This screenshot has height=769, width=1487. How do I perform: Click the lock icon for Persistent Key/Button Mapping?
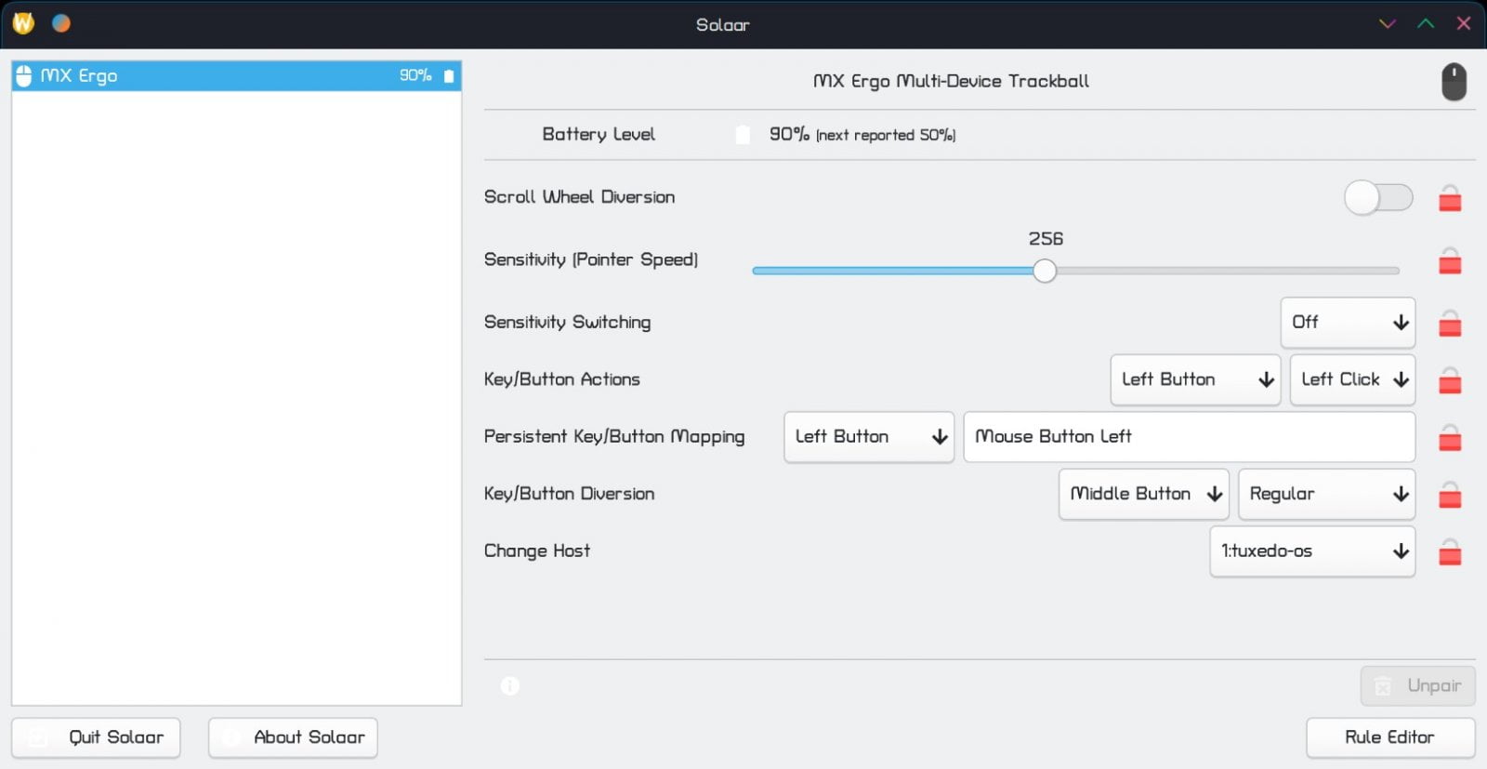click(x=1450, y=438)
